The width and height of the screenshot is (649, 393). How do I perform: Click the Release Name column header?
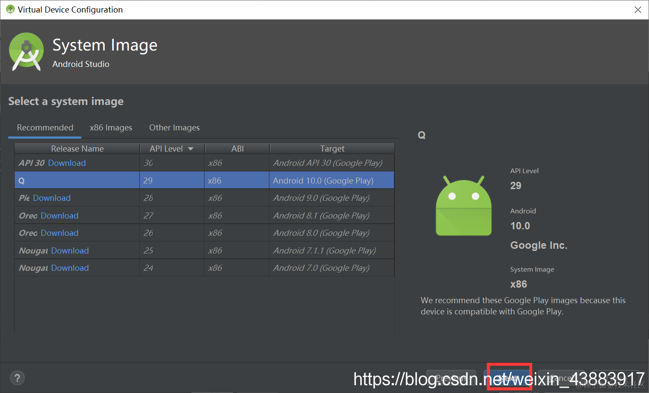(77, 149)
